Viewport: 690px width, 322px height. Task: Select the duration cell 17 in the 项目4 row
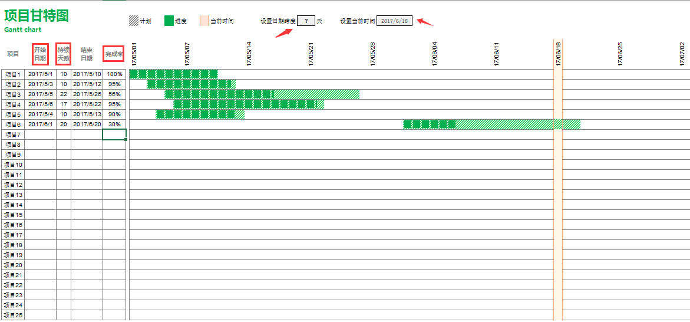(64, 104)
